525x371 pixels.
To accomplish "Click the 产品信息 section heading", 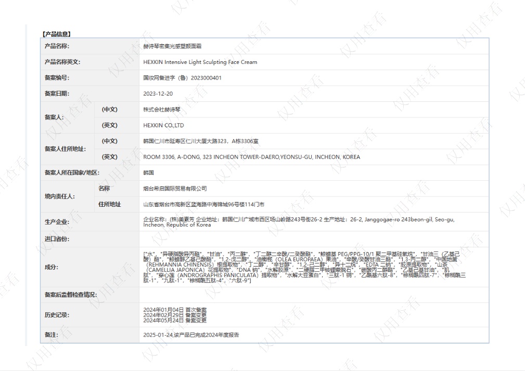I will 56,34.
